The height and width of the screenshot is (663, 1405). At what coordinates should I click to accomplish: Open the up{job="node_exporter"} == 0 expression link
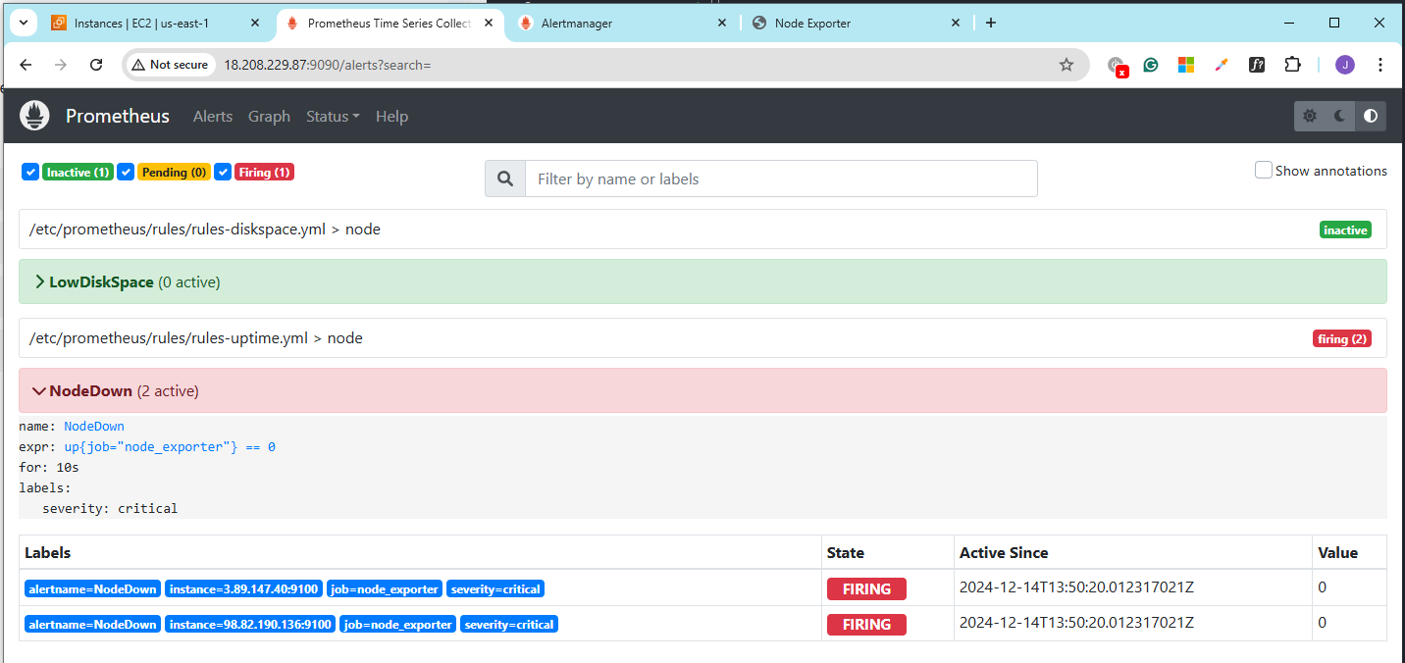tap(170, 446)
